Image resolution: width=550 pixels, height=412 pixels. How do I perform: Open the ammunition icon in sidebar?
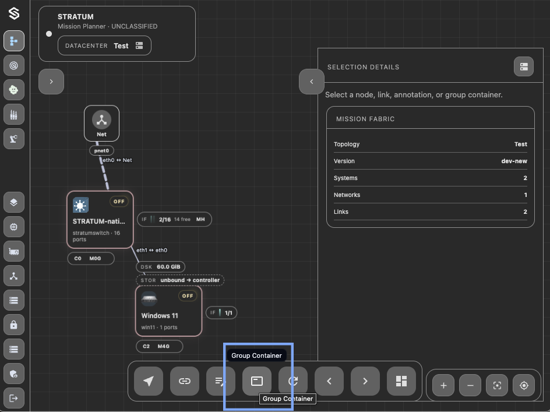pyautogui.click(x=13, y=114)
